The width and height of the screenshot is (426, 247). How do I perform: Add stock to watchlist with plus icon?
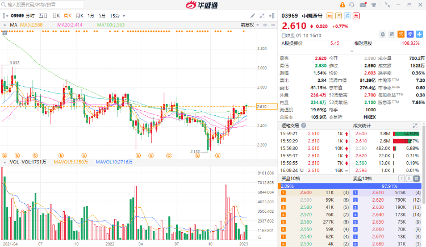[420, 34]
